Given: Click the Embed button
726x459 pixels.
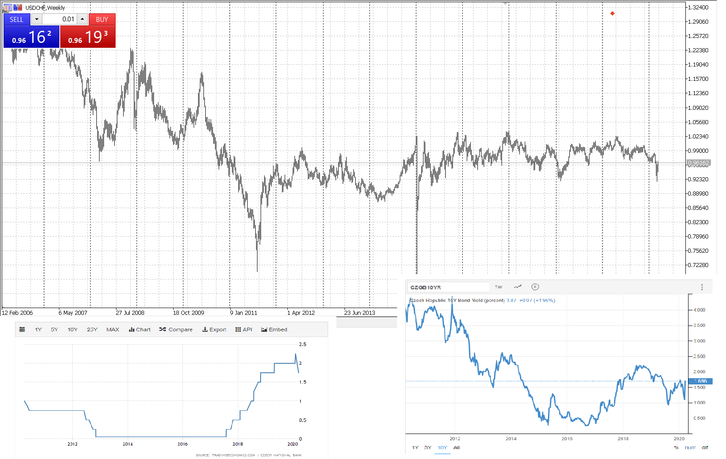Looking at the screenshot, I should click(274, 330).
